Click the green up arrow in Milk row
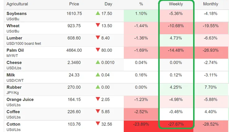229x132 pixels. [98, 75]
